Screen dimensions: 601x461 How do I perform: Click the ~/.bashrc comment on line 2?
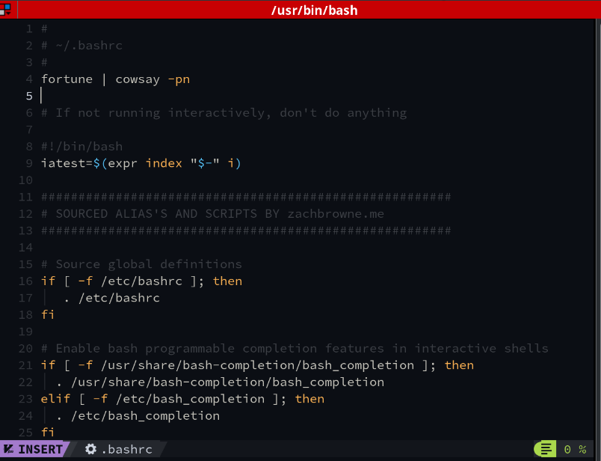pos(81,46)
